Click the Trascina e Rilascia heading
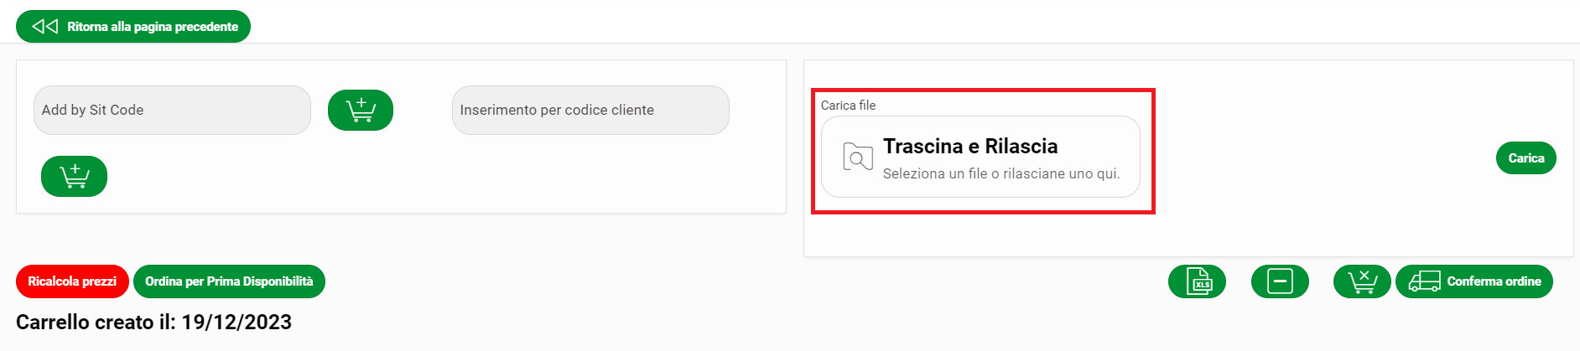 970,147
